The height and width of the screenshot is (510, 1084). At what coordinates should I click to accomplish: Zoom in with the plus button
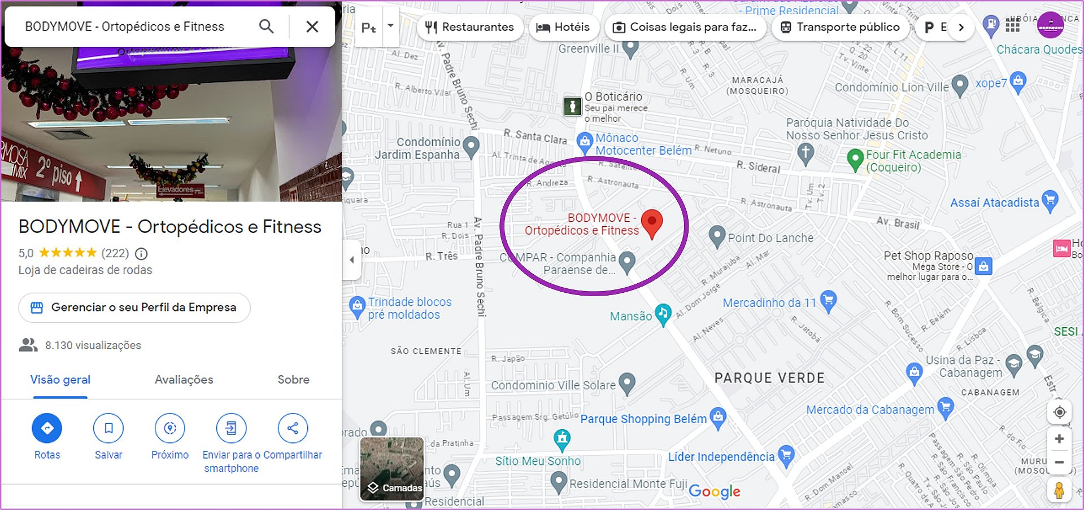tap(1059, 439)
